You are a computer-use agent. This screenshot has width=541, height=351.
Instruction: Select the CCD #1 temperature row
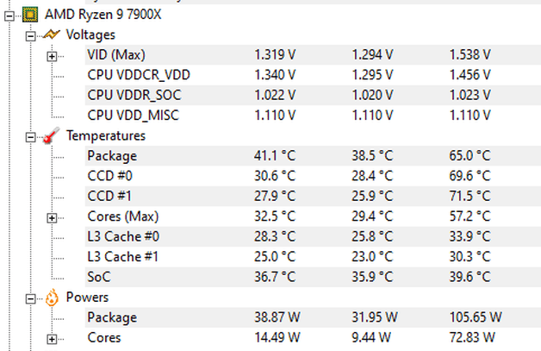107,196
